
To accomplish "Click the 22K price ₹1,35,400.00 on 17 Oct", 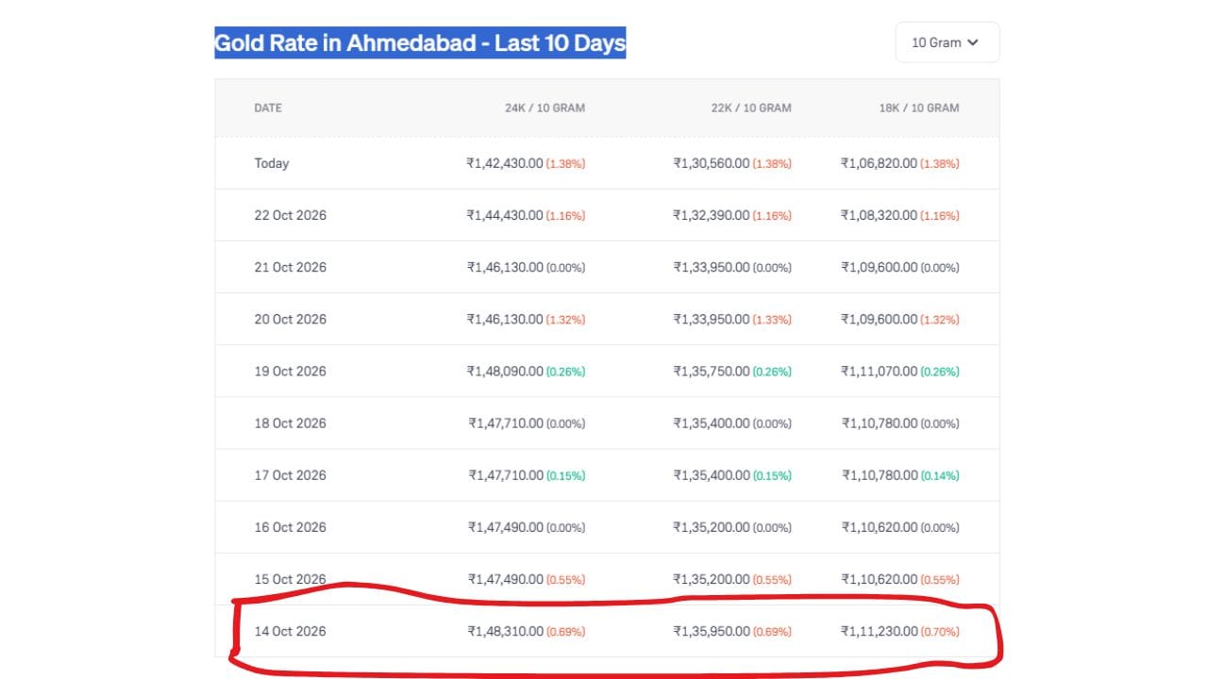I will tap(712, 475).
